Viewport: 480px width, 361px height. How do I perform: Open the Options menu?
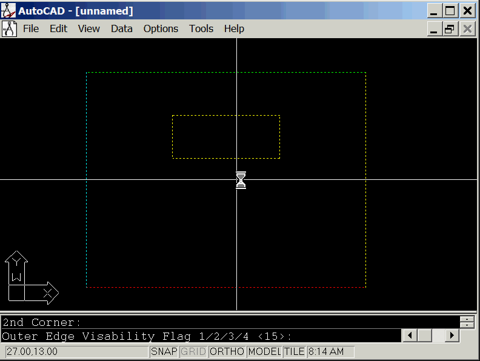(x=161, y=28)
